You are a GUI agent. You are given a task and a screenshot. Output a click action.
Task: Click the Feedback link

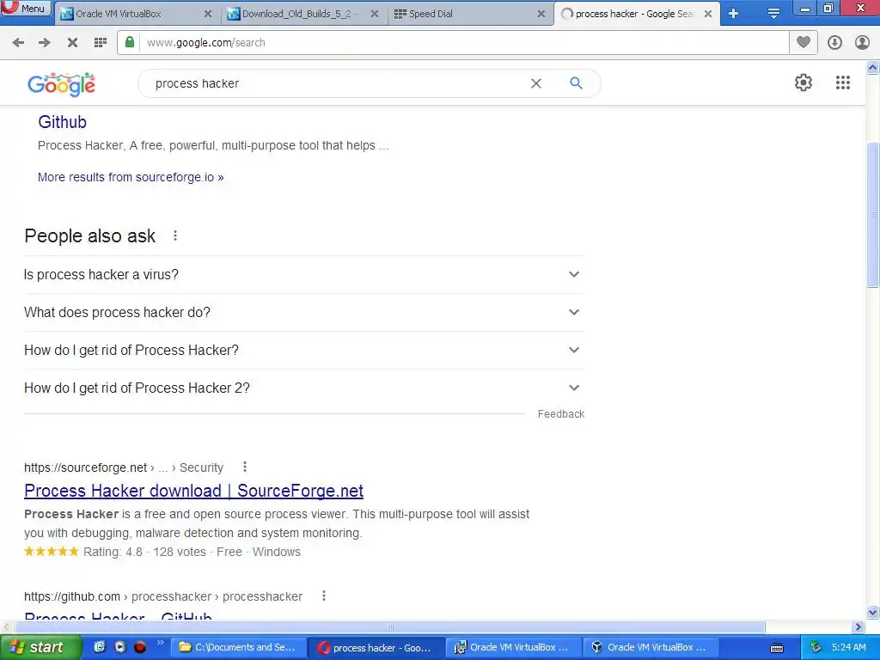click(x=561, y=414)
